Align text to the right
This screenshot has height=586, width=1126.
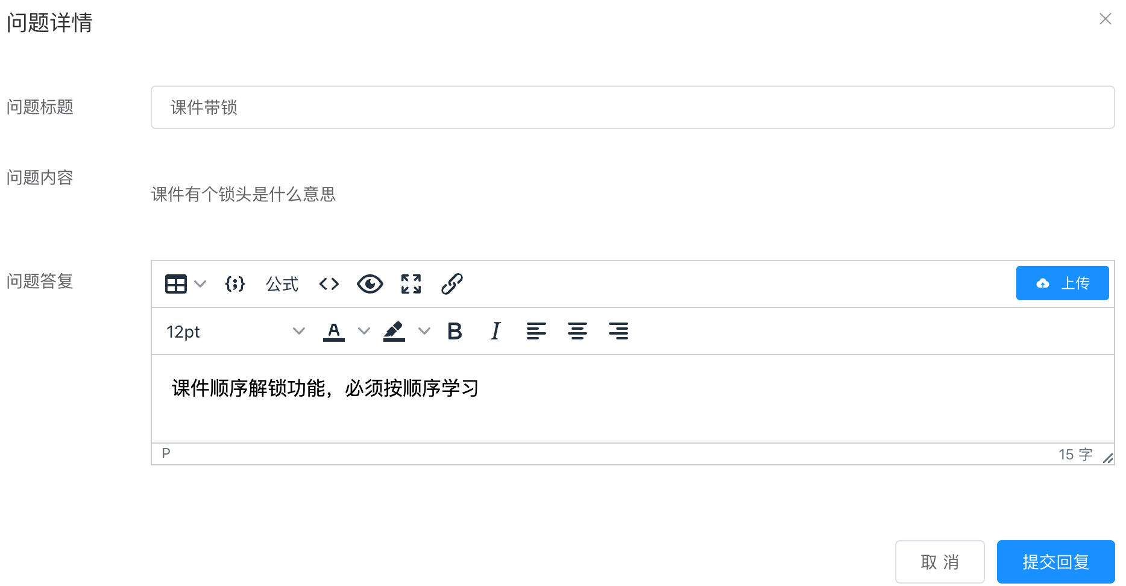618,331
